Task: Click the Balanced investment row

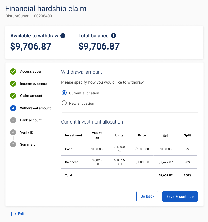Action: pyautogui.click(x=129, y=162)
